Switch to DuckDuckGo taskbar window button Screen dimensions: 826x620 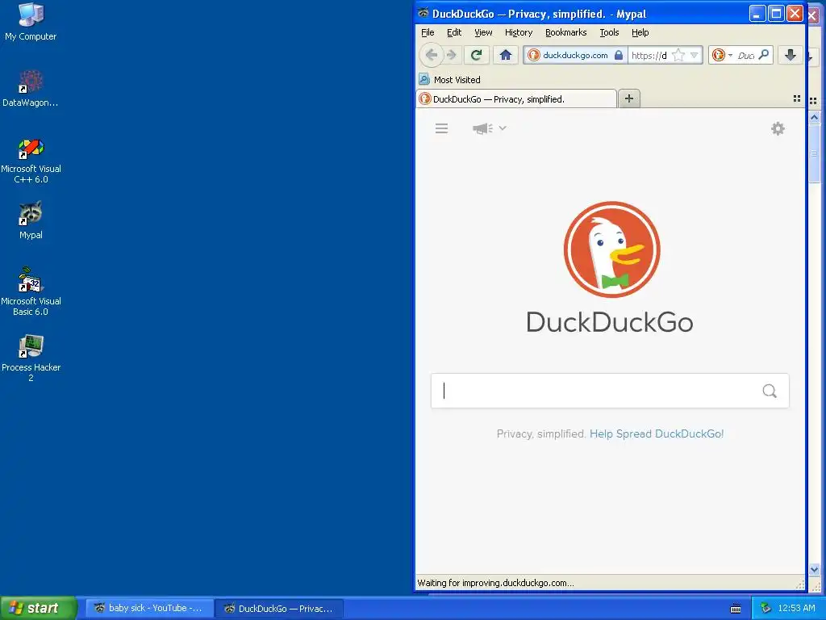[x=280, y=609]
